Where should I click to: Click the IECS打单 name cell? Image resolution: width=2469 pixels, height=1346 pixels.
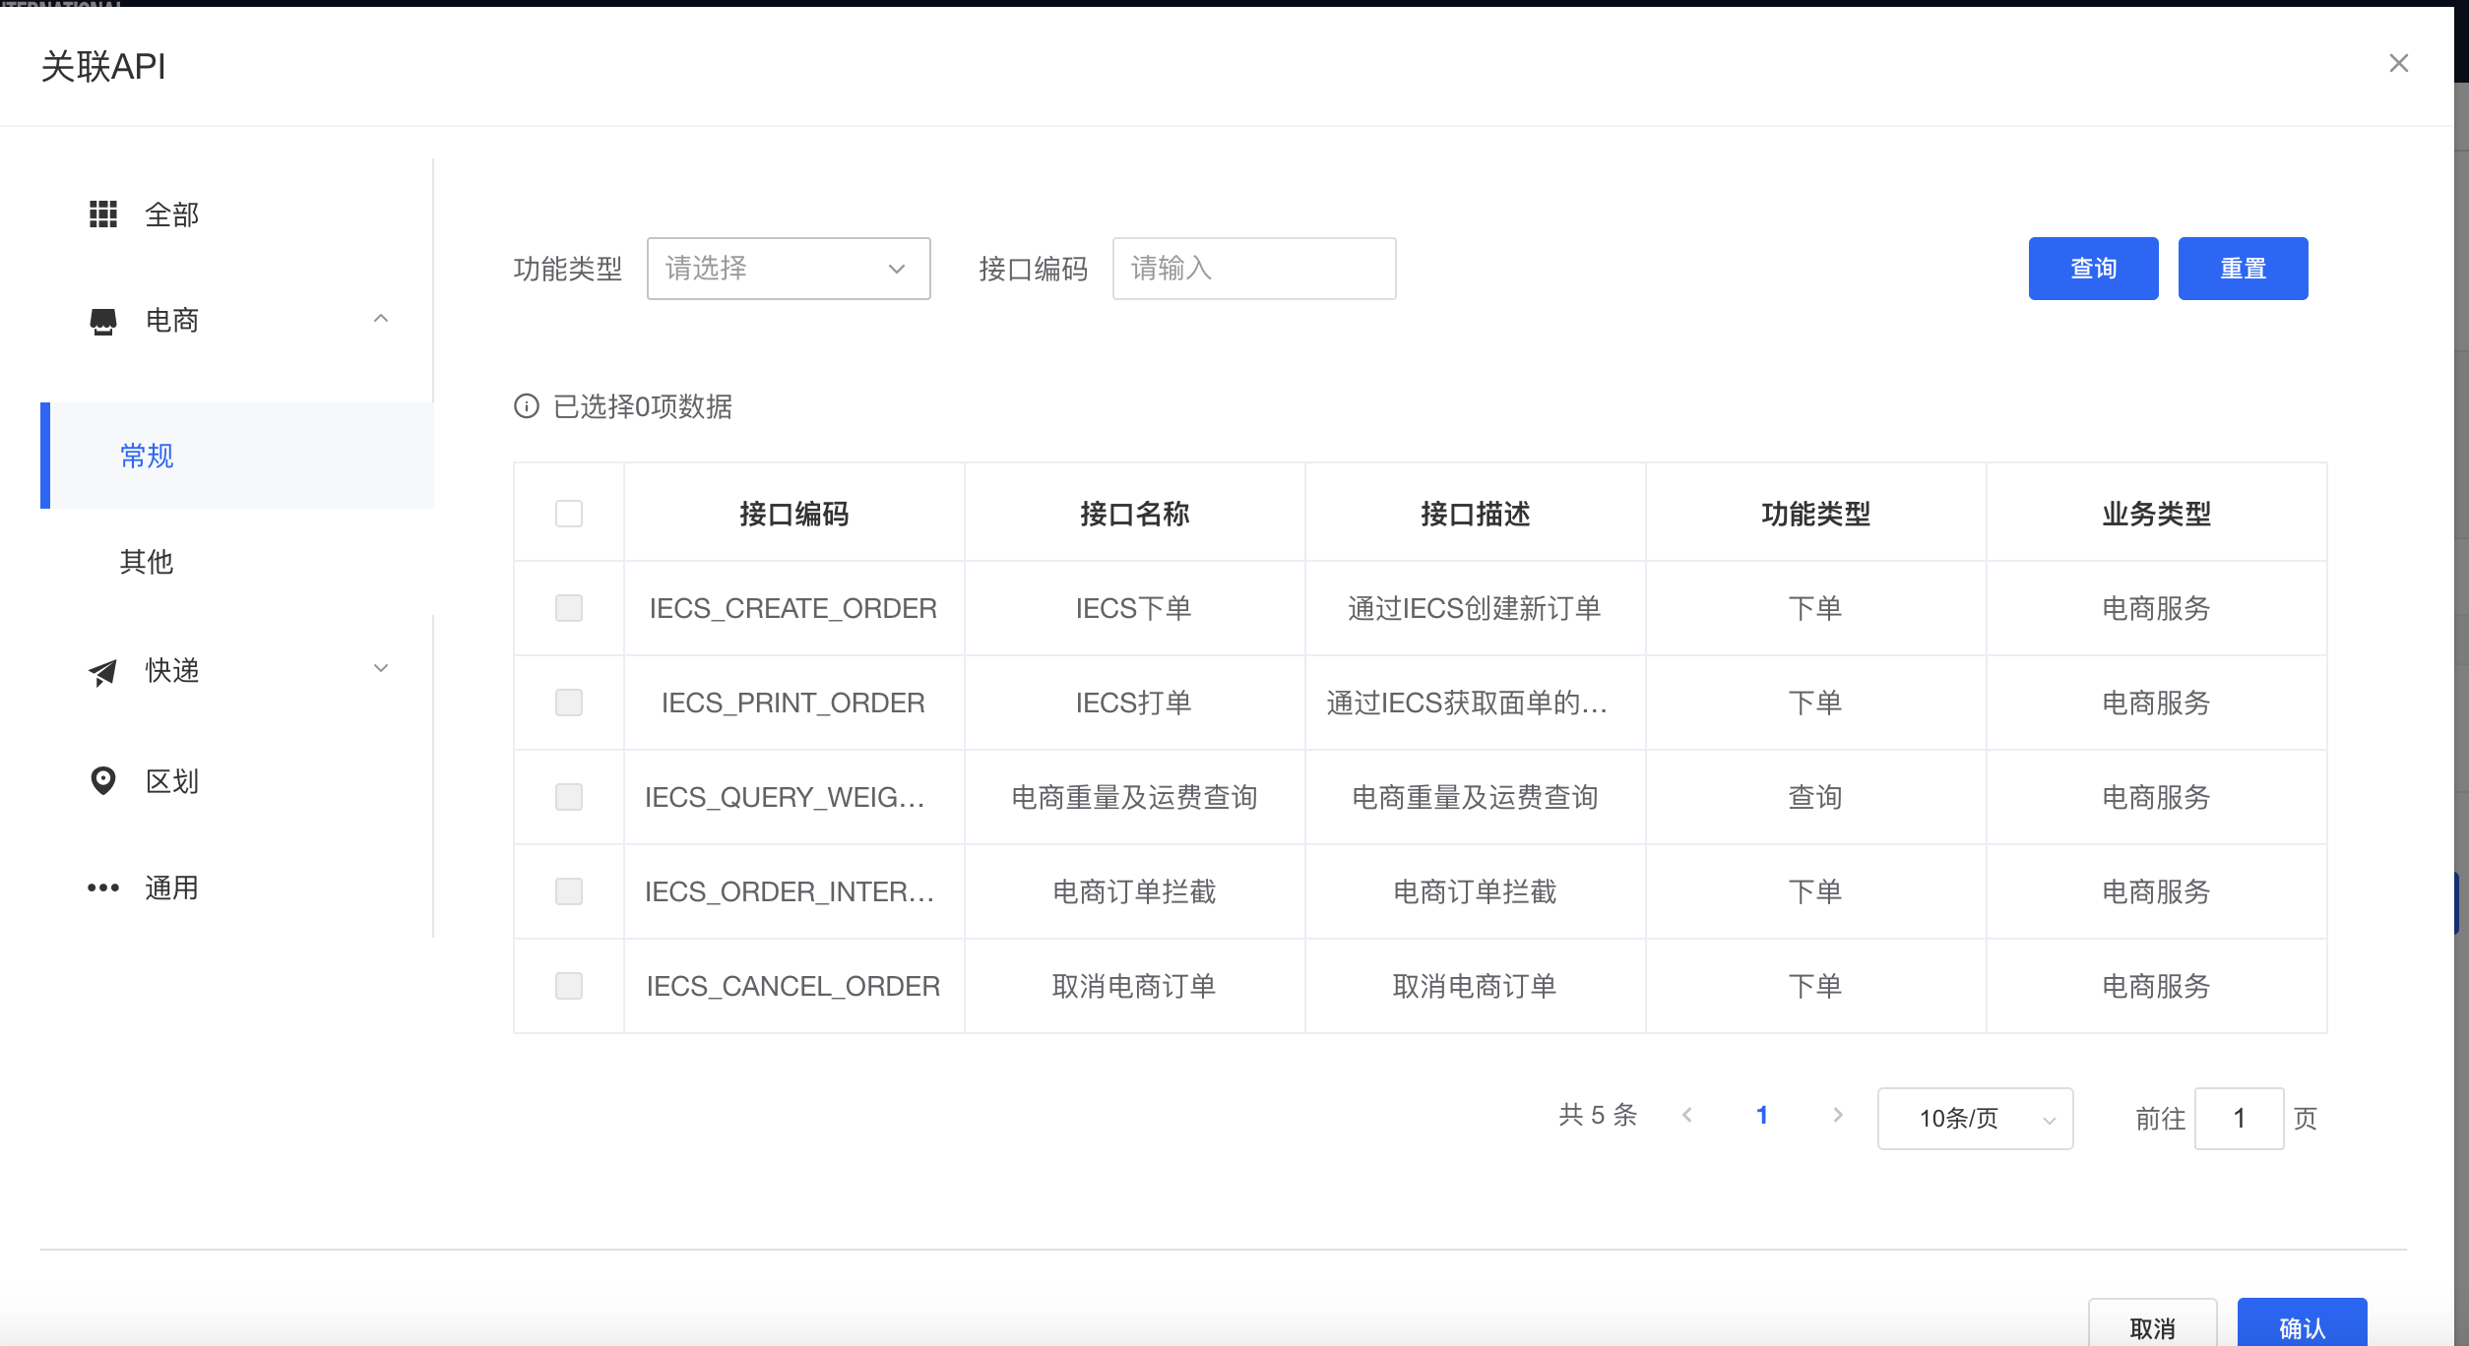pyautogui.click(x=1134, y=703)
